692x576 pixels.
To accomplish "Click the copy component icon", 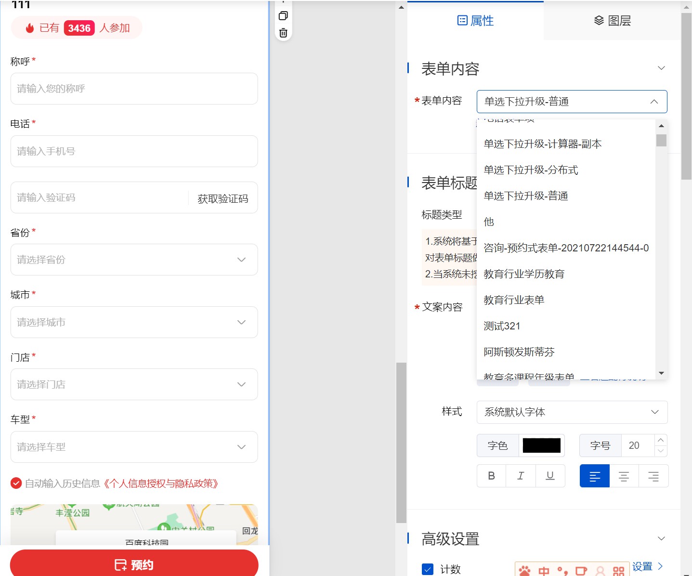I will (x=283, y=16).
